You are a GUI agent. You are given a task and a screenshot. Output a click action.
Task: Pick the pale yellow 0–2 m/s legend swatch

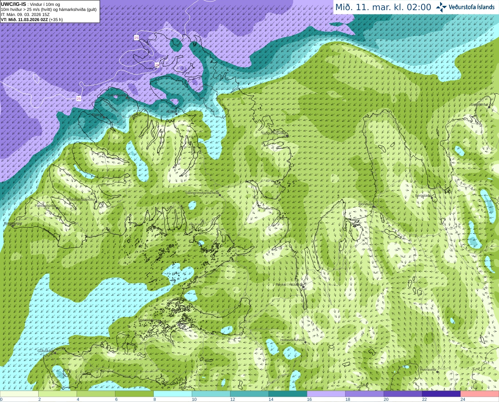tap(19, 394)
